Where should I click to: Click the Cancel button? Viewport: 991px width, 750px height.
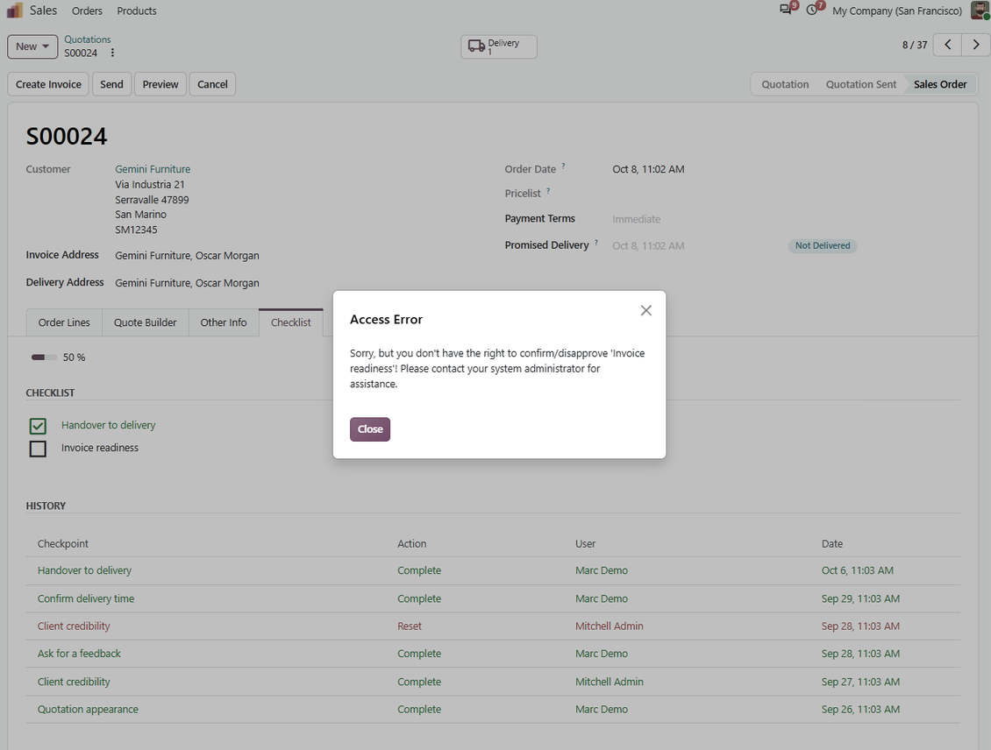pos(212,84)
